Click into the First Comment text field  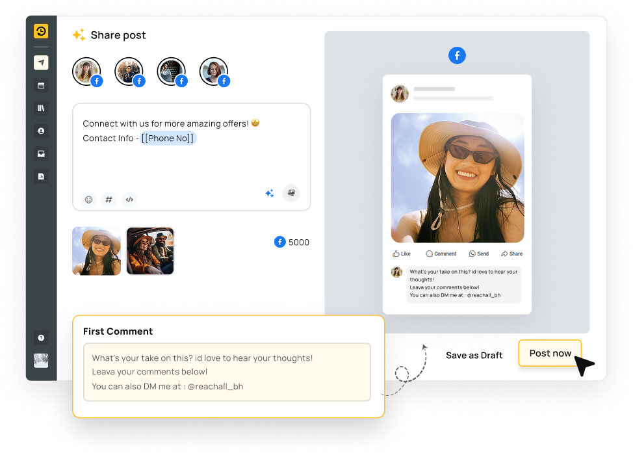coord(227,372)
